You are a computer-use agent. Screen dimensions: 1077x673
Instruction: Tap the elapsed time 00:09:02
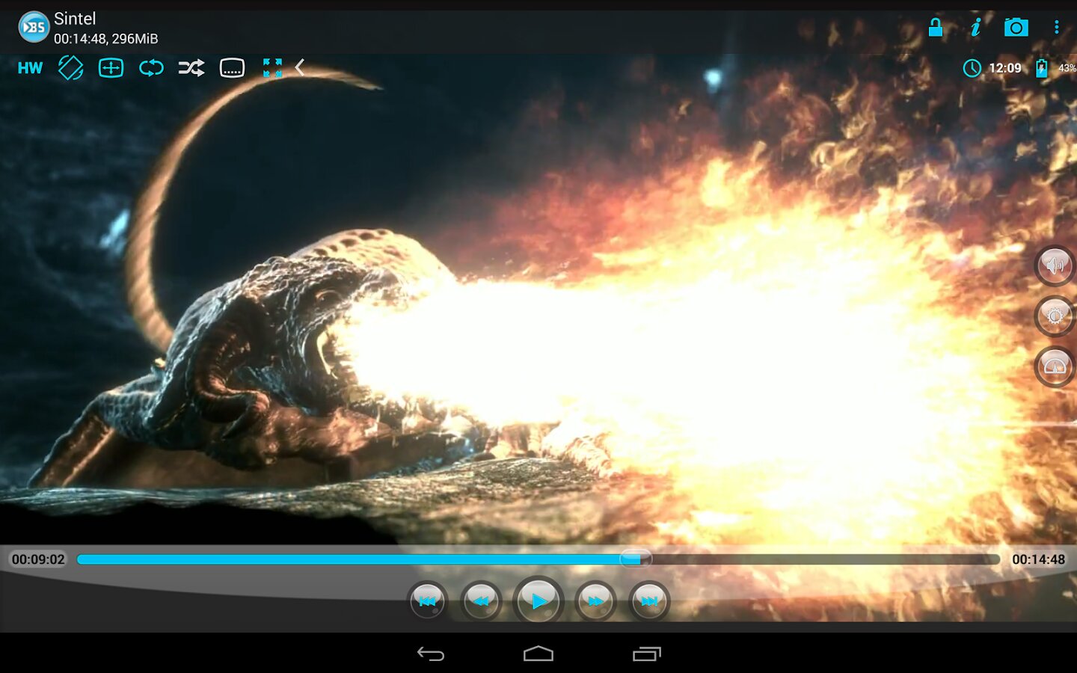pos(38,559)
